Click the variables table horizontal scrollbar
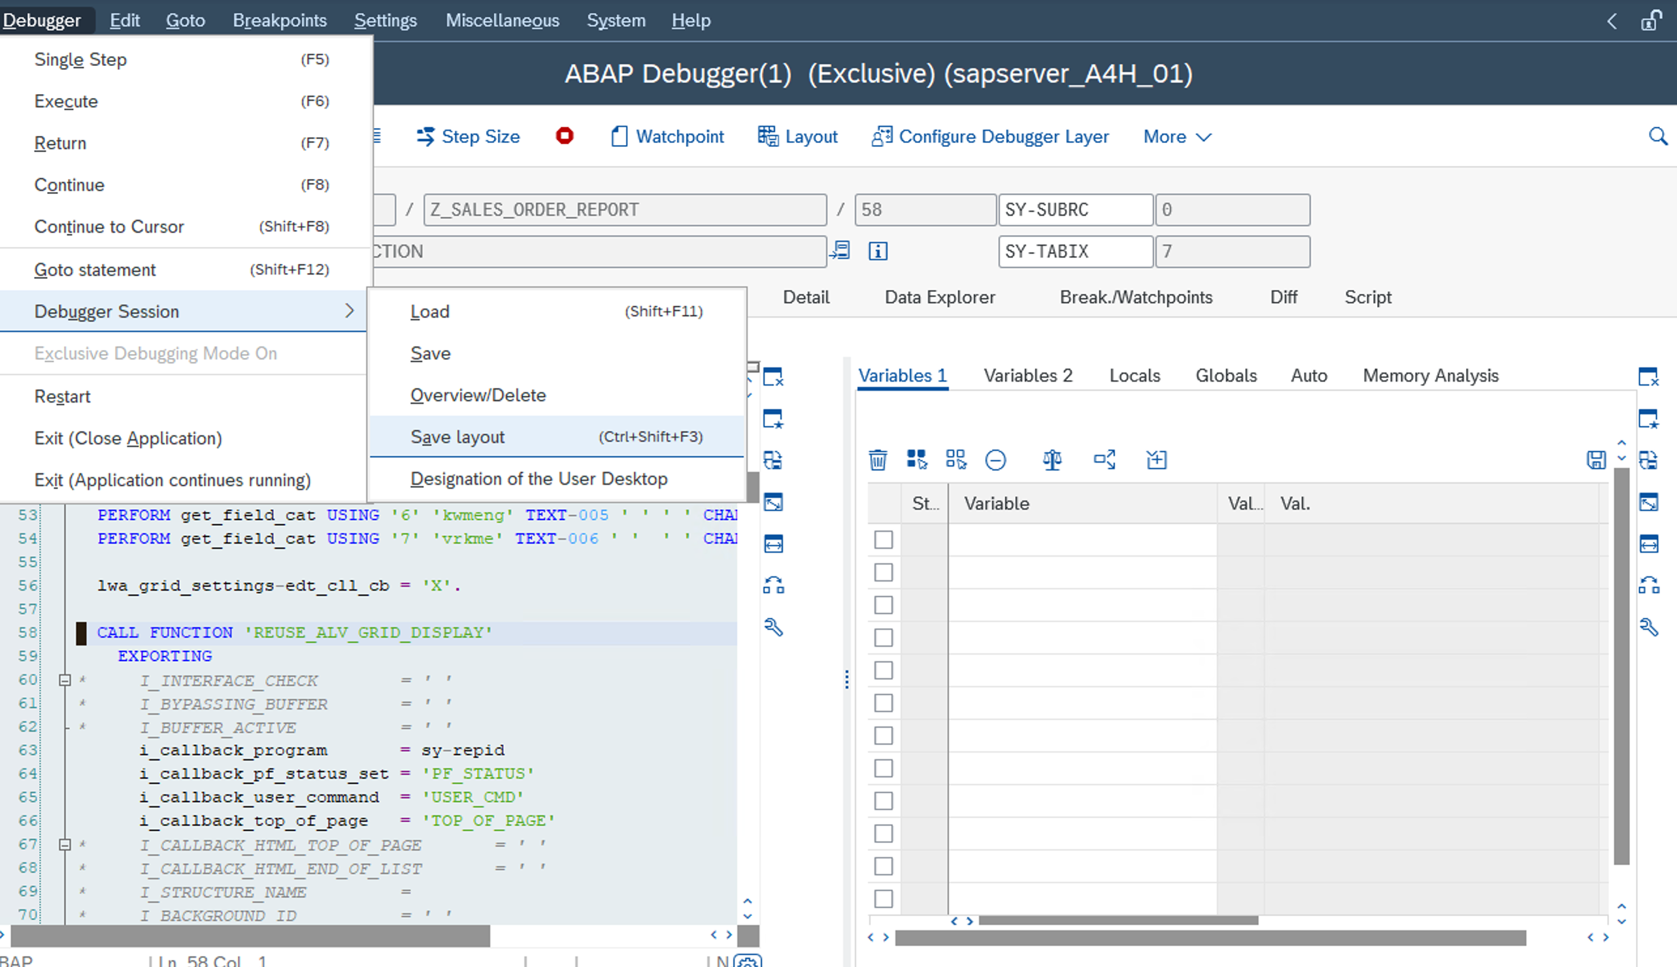This screenshot has height=967, width=1677. coord(1118,921)
